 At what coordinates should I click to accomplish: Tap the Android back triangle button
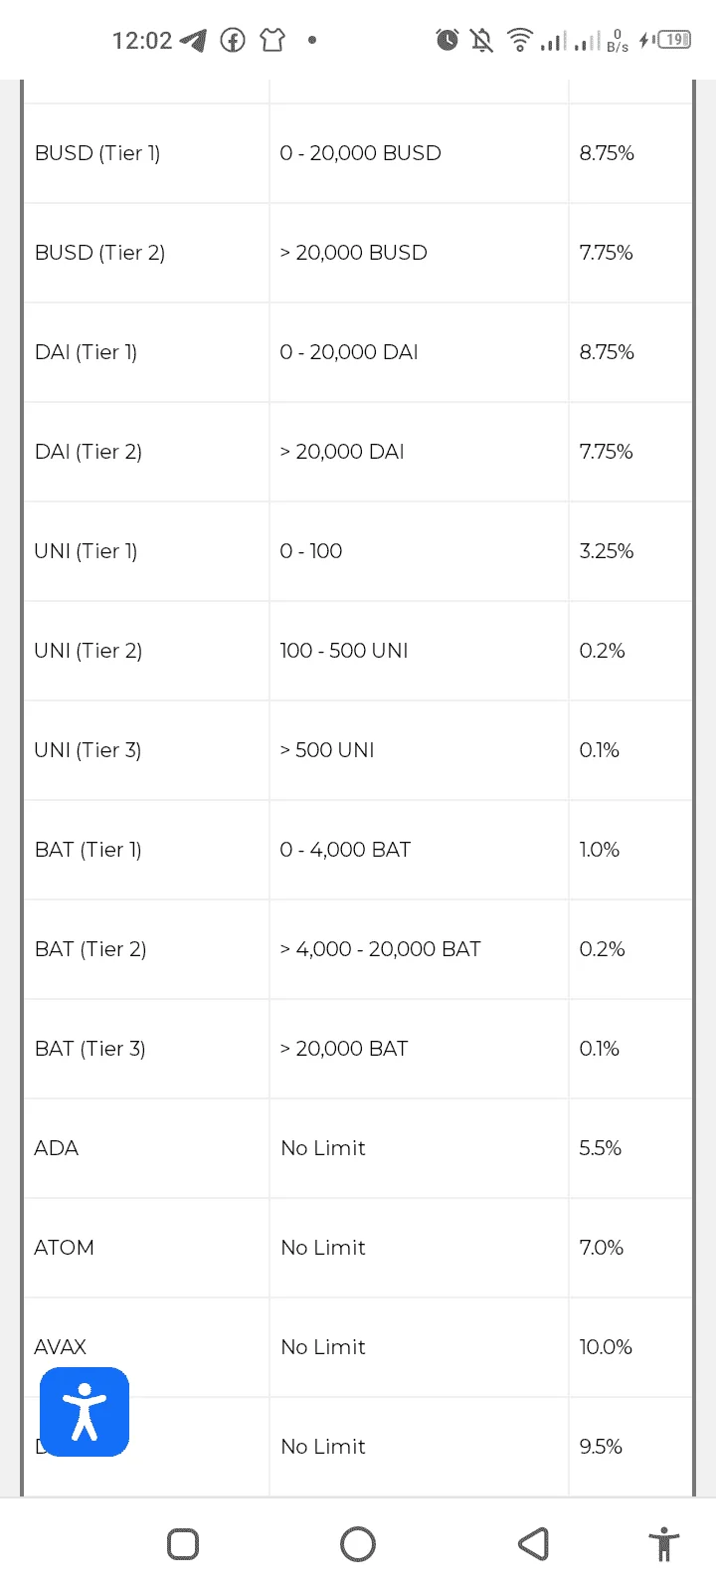[x=534, y=1544]
